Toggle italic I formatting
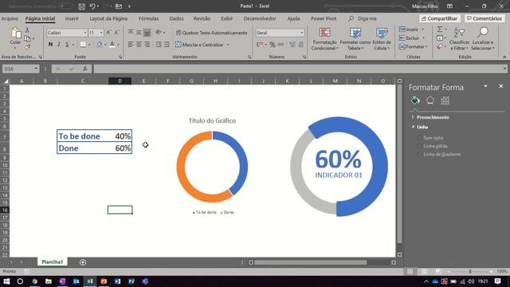This screenshot has height=287, width=510. click(58, 45)
